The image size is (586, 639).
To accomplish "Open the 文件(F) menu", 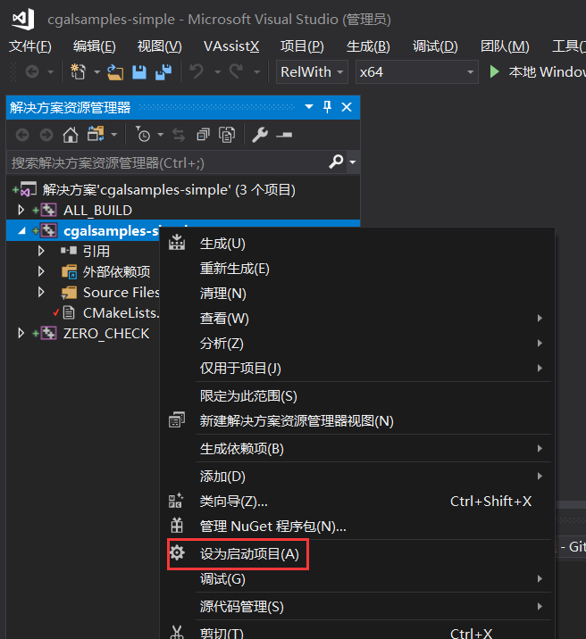I will (x=30, y=46).
